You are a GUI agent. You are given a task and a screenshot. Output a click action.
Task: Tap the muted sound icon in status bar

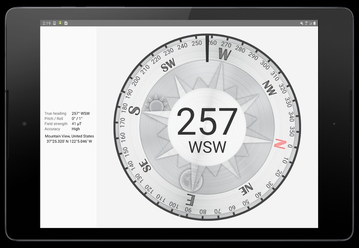302,23
